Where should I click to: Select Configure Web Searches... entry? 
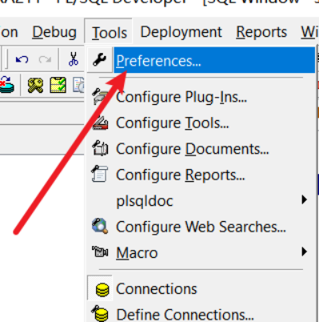(x=201, y=227)
